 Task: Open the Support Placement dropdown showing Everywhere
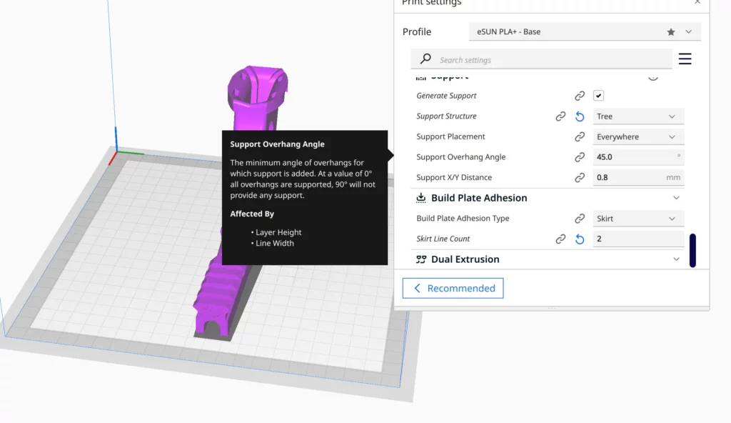(638, 136)
